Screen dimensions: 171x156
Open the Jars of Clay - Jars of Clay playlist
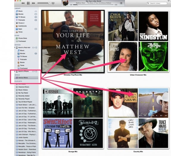click(x=27, y=120)
